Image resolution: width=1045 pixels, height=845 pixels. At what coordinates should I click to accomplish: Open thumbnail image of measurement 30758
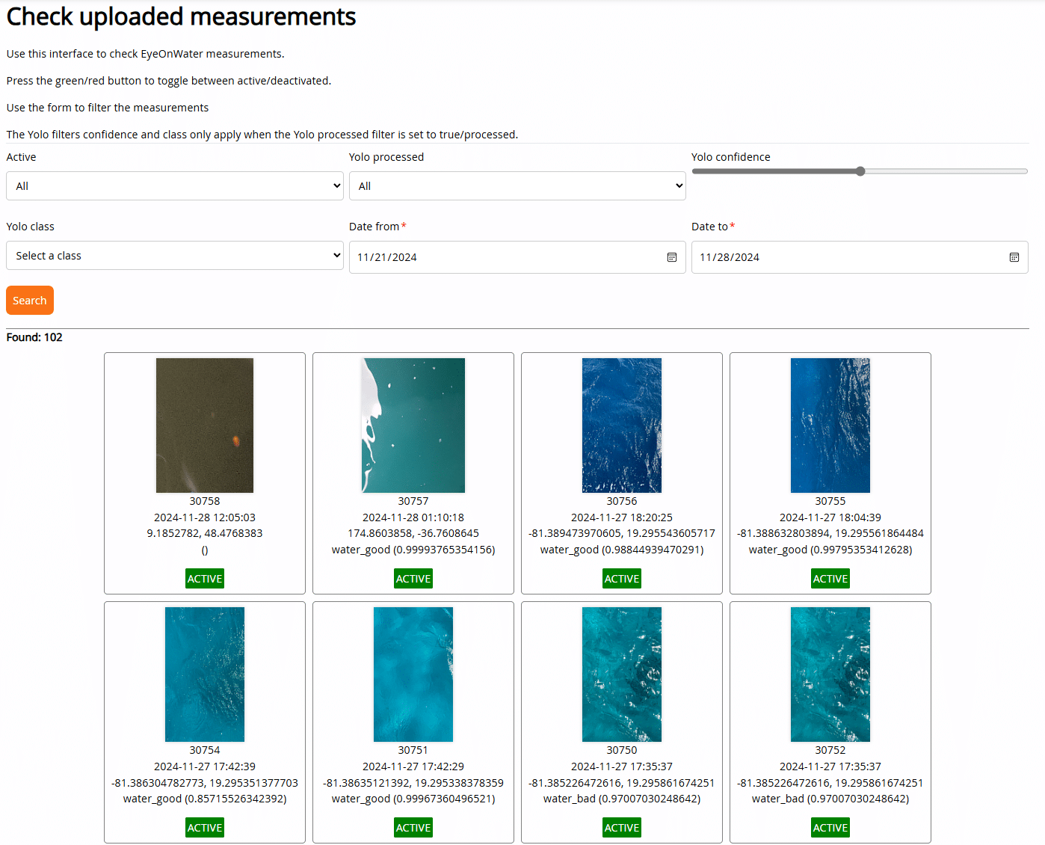(x=205, y=425)
